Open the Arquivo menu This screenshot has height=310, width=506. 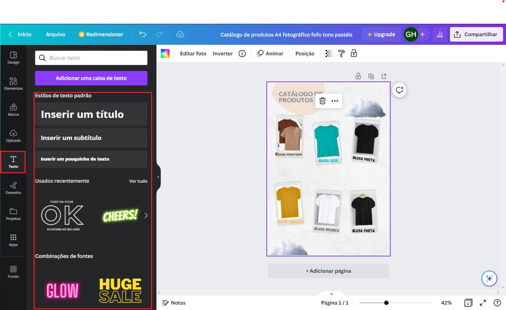(55, 35)
